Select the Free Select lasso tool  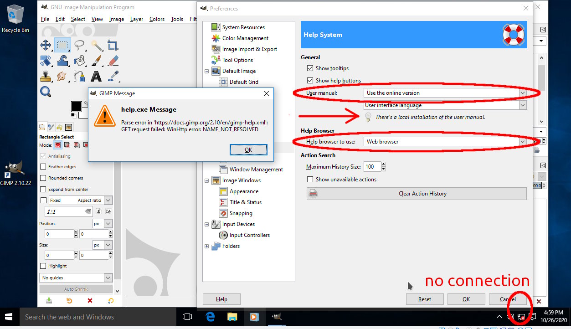tap(79, 45)
